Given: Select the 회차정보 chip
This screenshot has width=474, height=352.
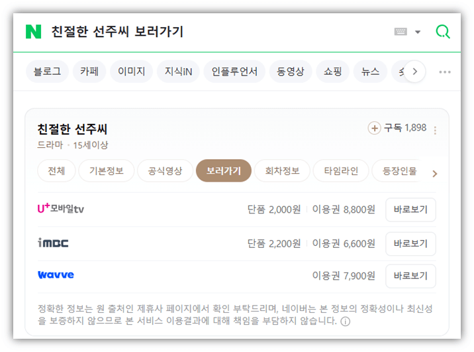Looking at the screenshot, I should click(282, 171).
